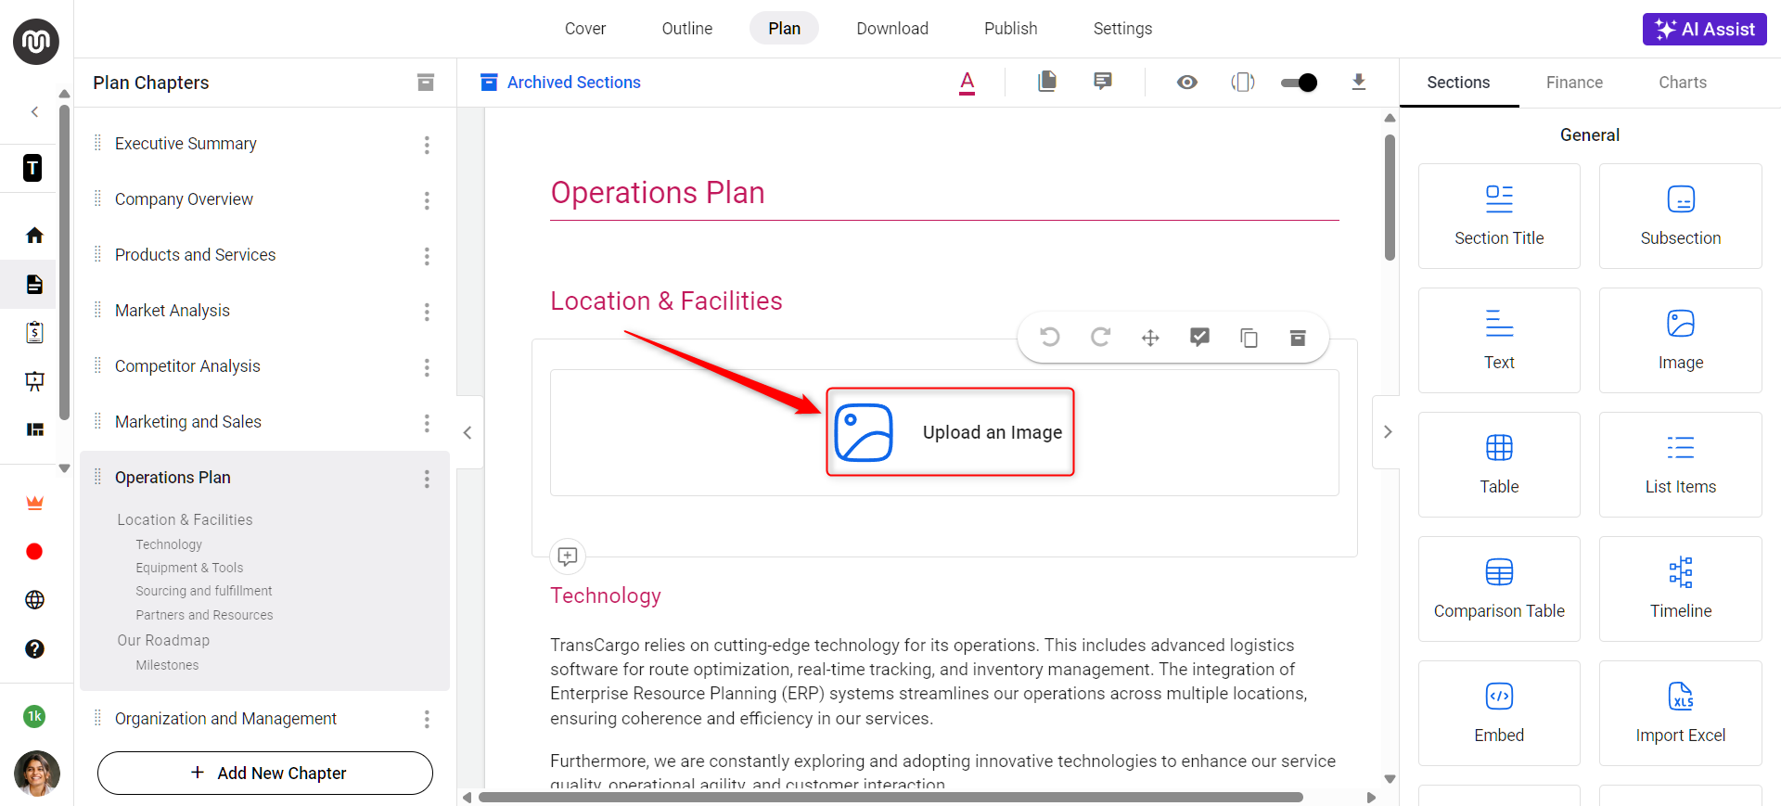
Task: Open the business plan document icon in sidebar
Action: click(34, 284)
